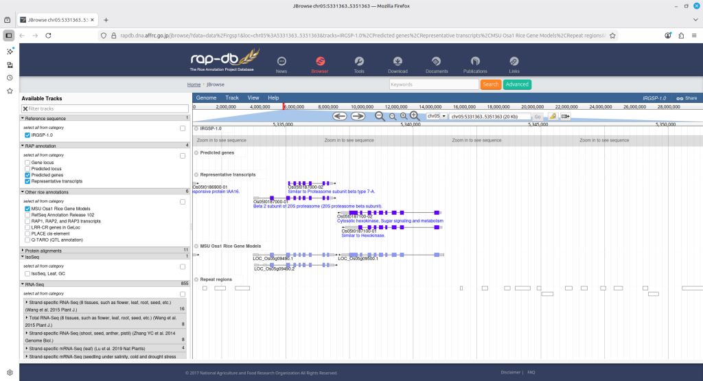Uncheck the Predicted genes track
The height and width of the screenshot is (381, 703).
27,175
